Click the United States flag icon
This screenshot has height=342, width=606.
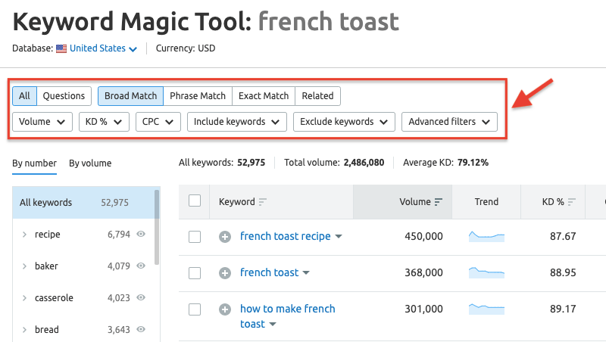click(x=61, y=48)
